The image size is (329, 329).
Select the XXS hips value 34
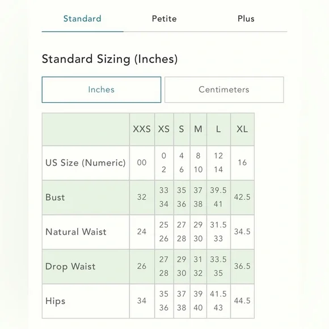[142, 301]
